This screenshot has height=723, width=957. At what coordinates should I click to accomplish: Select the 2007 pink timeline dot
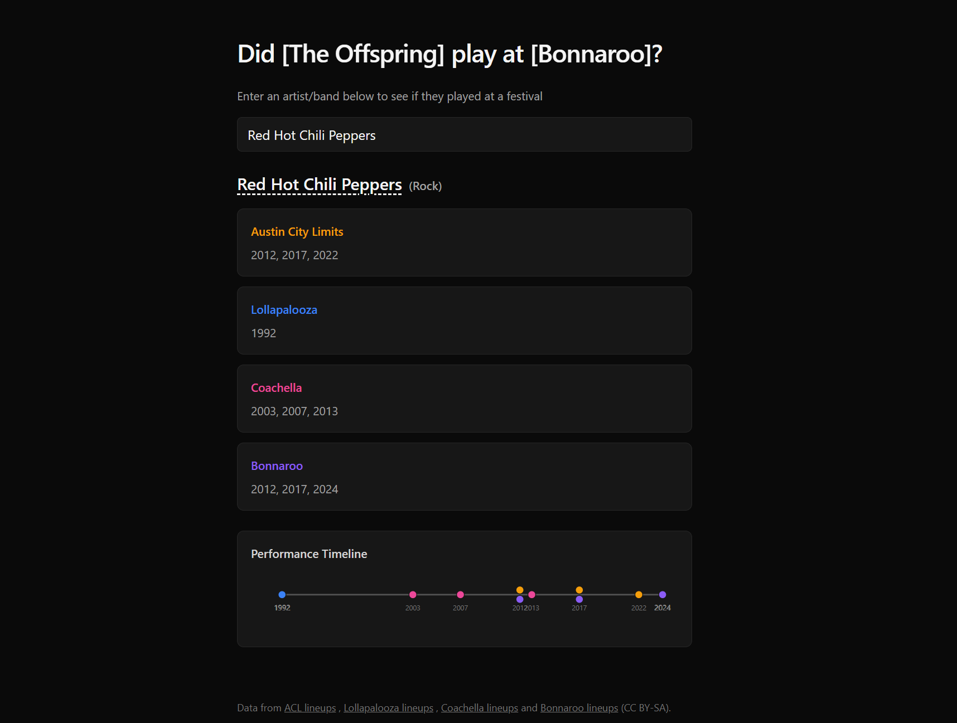coord(460,594)
